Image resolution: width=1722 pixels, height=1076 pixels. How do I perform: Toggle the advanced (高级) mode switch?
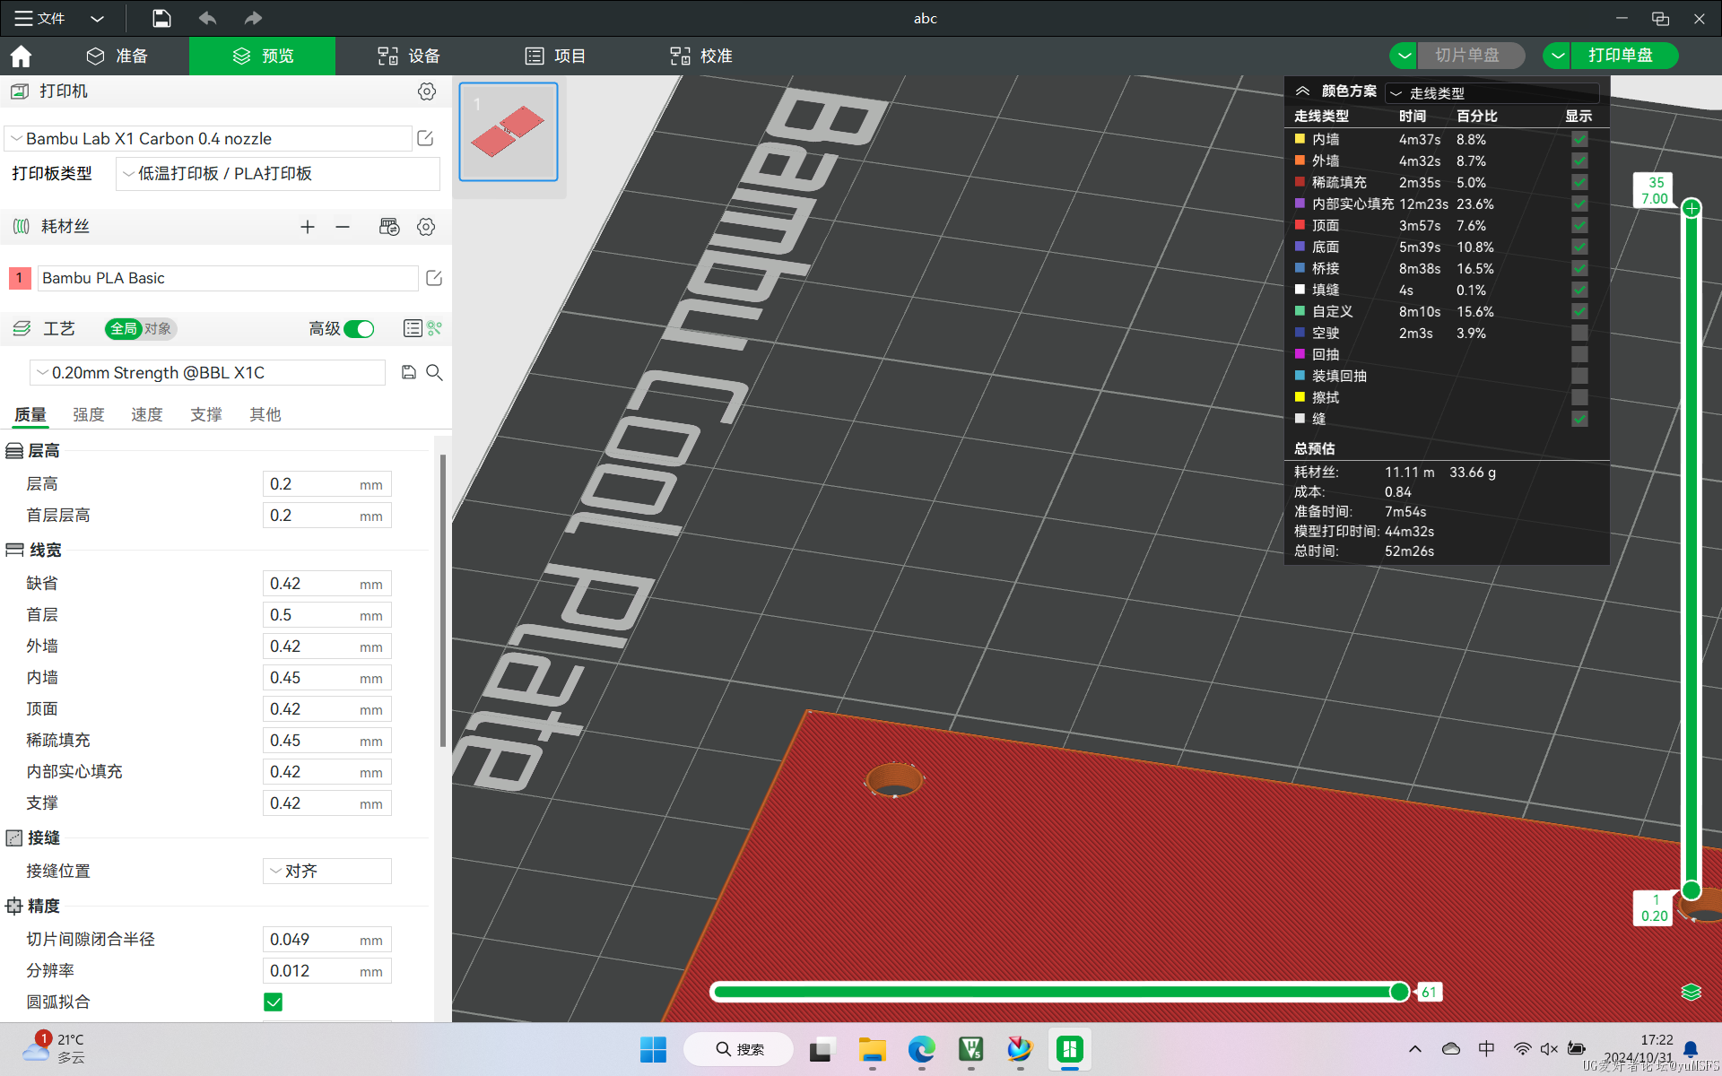[360, 329]
